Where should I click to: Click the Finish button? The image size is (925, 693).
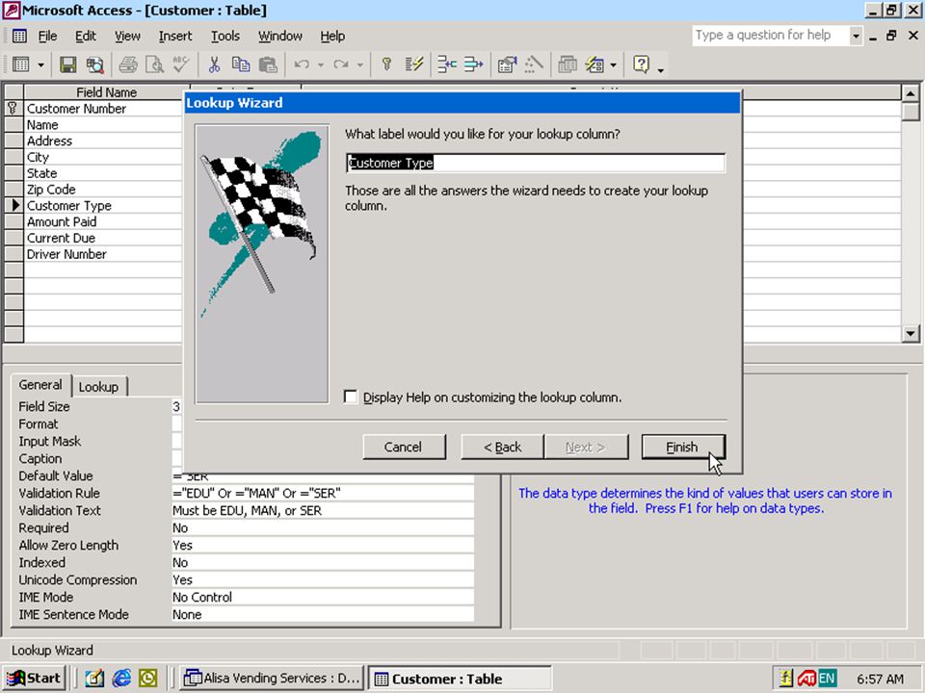point(682,447)
